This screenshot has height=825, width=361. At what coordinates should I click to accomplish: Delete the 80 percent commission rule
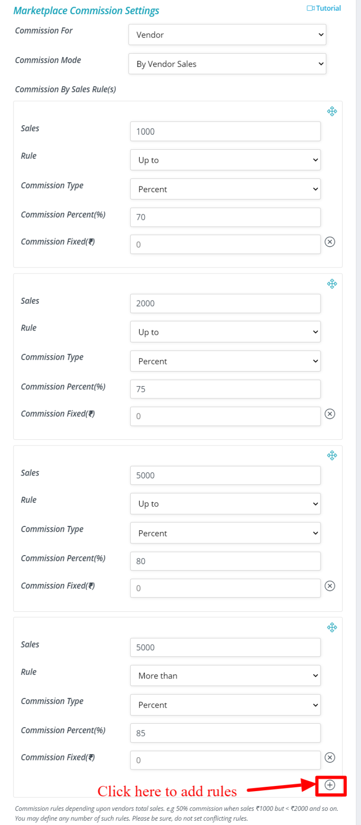point(330,586)
